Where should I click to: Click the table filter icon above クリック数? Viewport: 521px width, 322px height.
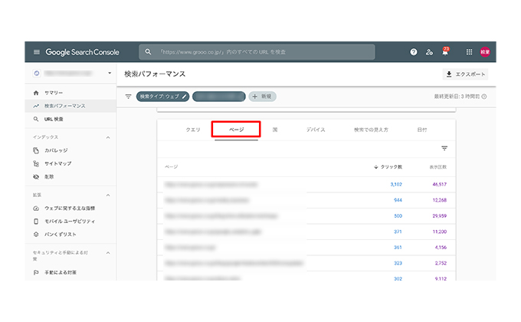(444, 149)
